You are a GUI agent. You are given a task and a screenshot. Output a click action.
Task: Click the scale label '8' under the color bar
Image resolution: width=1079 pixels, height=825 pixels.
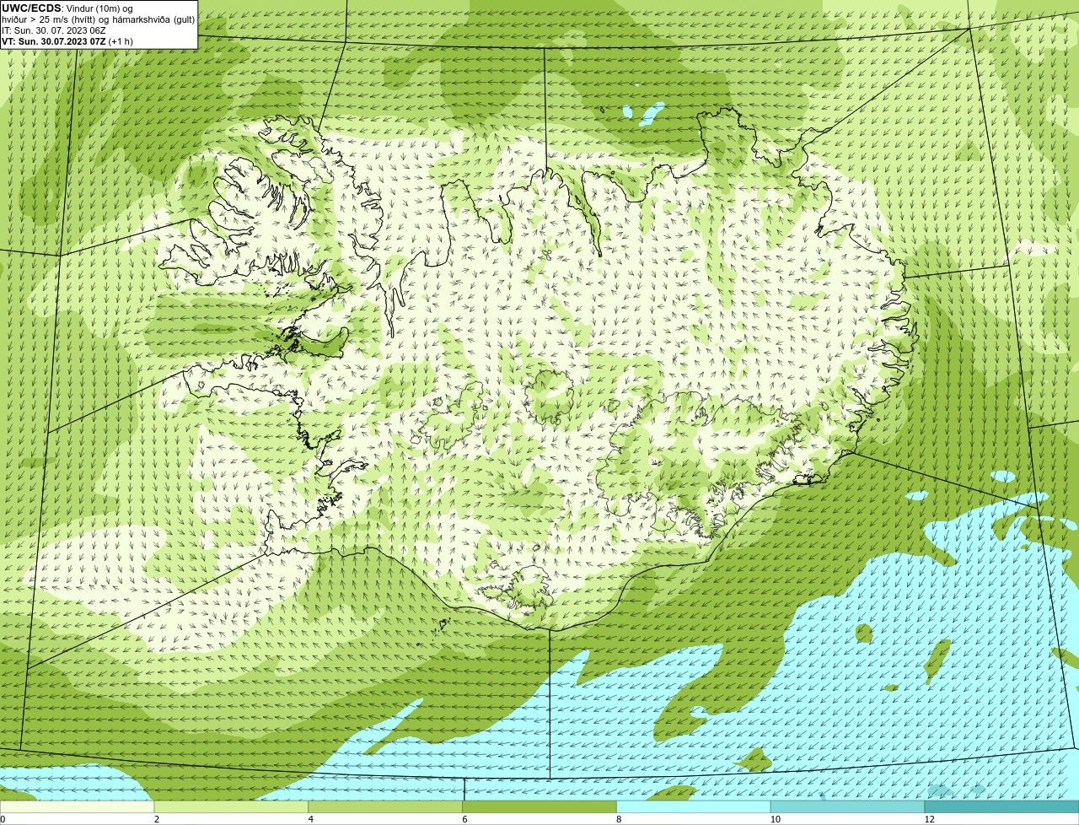tap(620, 819)
